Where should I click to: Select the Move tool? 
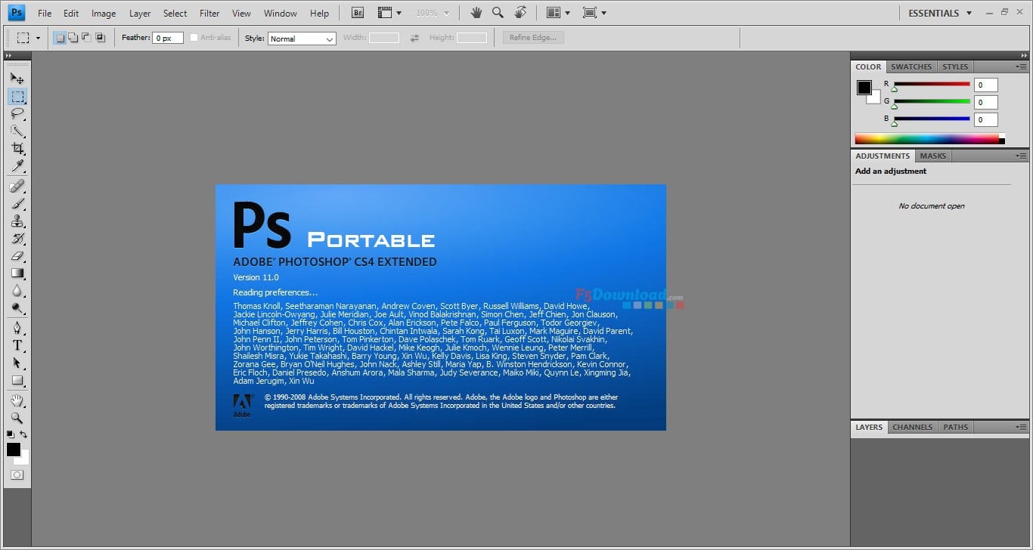[17, 78]
